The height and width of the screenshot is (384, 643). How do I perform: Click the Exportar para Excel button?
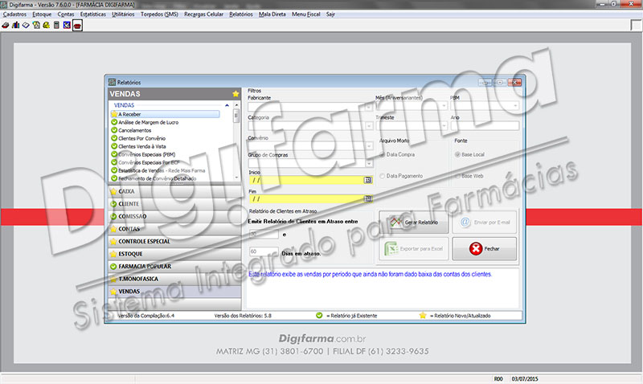point(413,249)
